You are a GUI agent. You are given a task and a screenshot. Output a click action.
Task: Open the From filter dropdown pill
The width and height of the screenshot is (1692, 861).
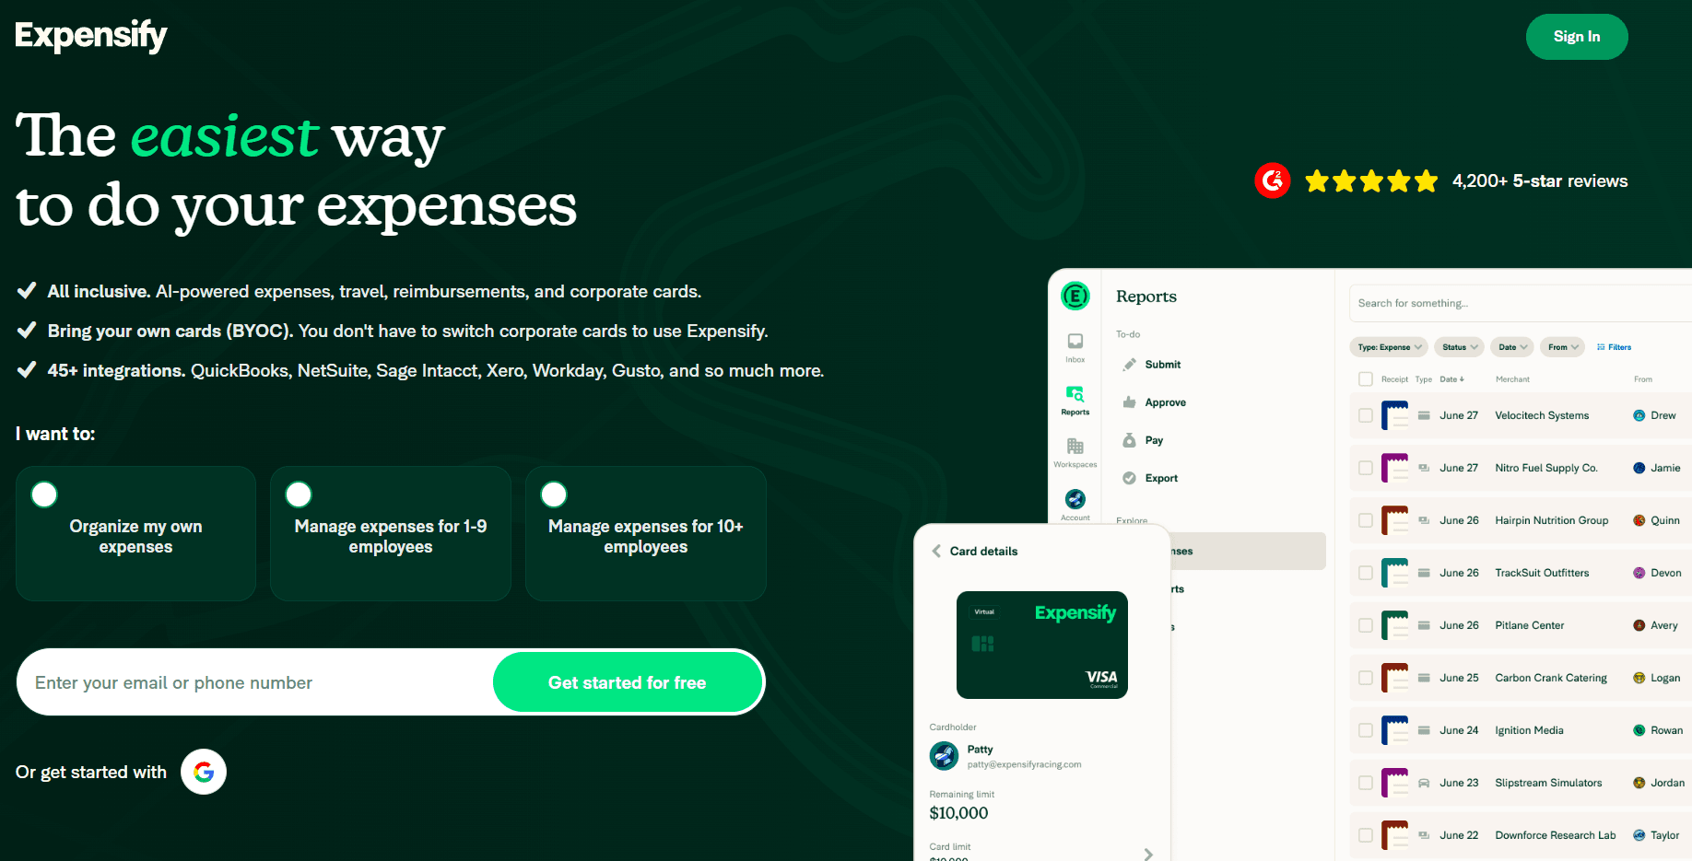[x=1563, y=347]
